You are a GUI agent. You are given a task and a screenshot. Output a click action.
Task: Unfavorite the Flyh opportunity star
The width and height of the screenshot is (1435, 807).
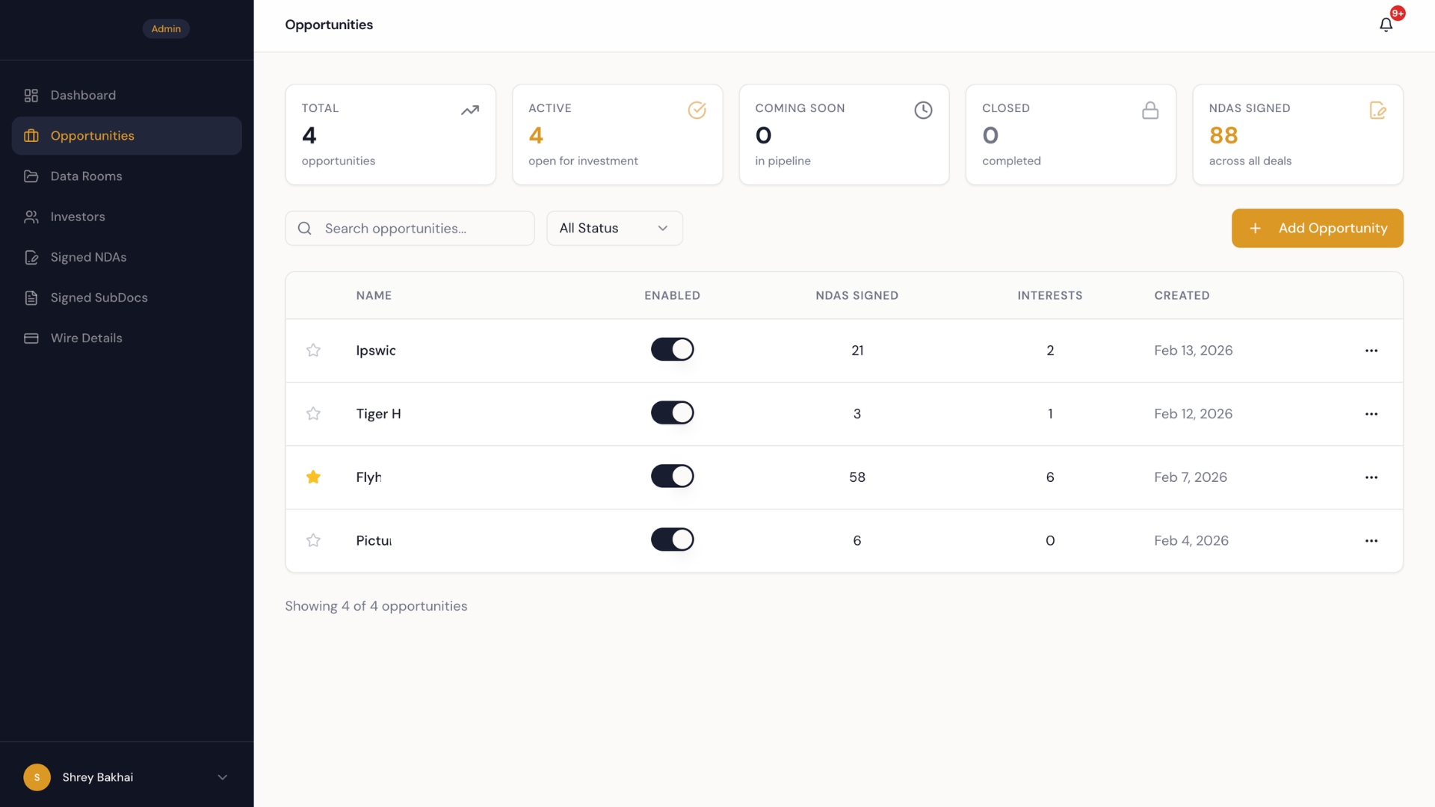(313, 477)
